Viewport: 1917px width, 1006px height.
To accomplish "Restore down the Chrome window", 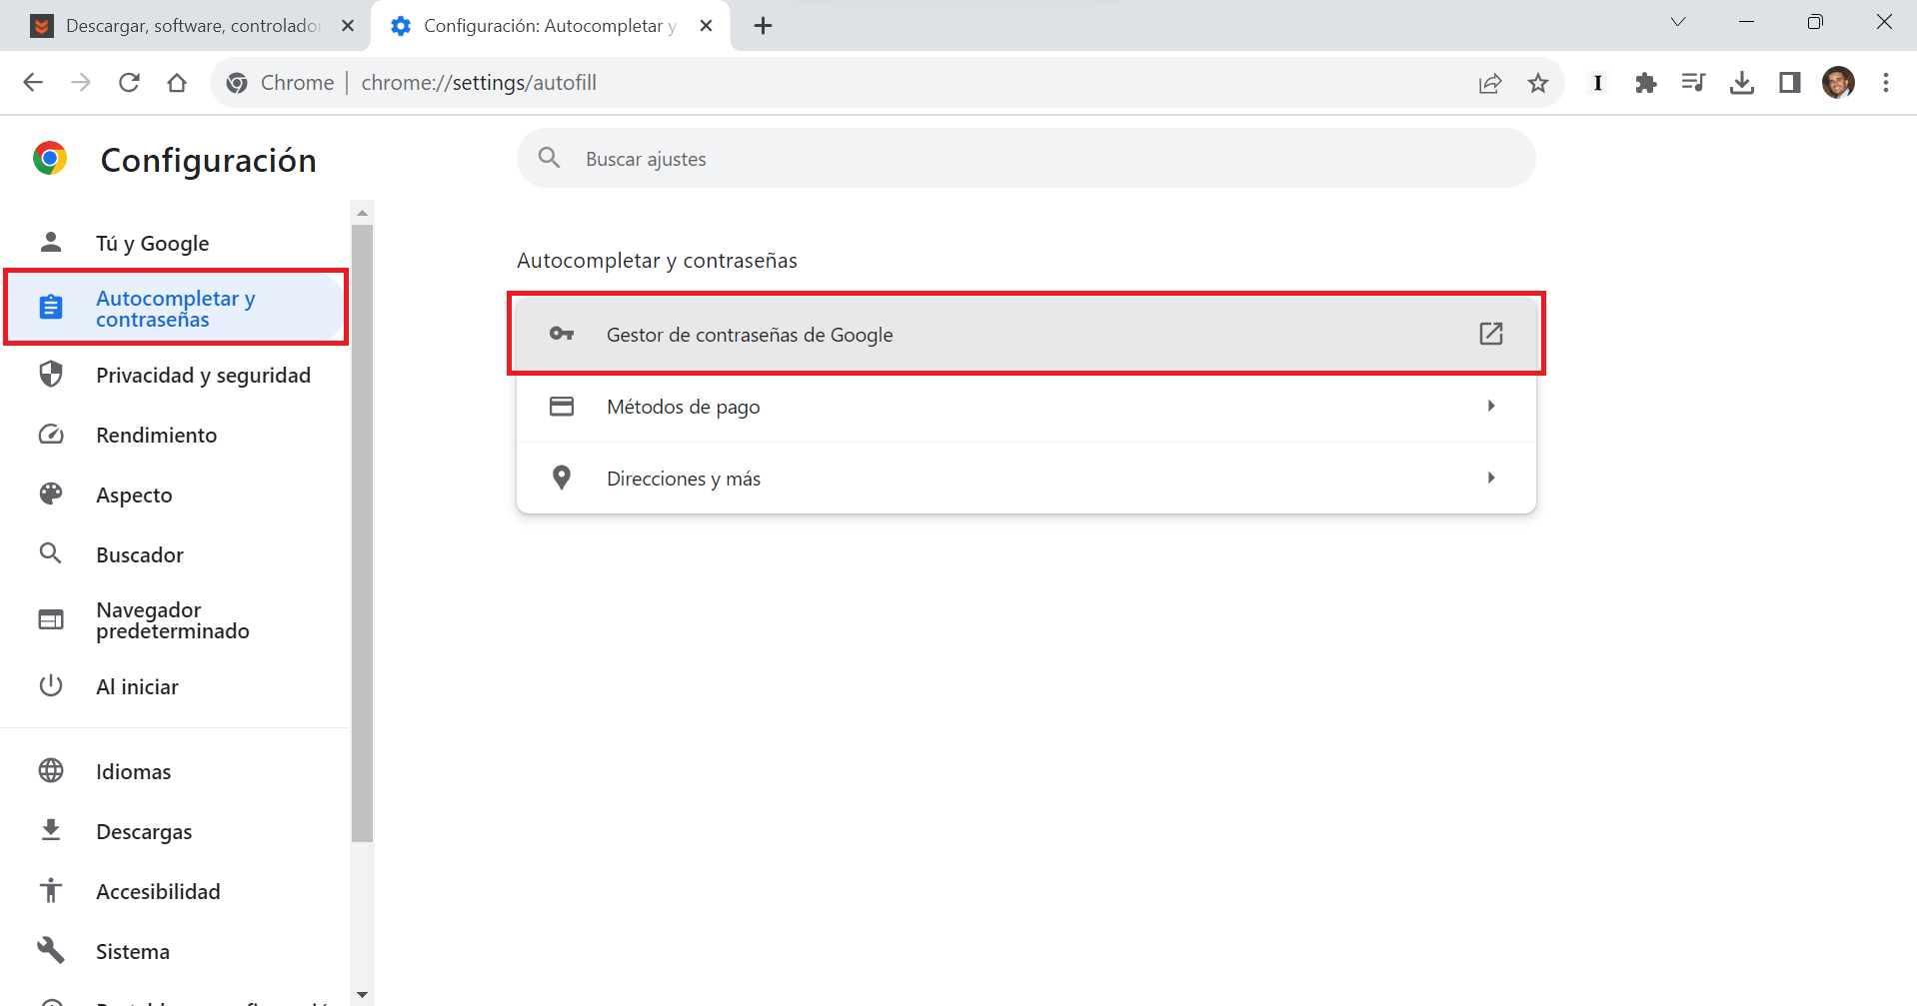I will 1815,23.
